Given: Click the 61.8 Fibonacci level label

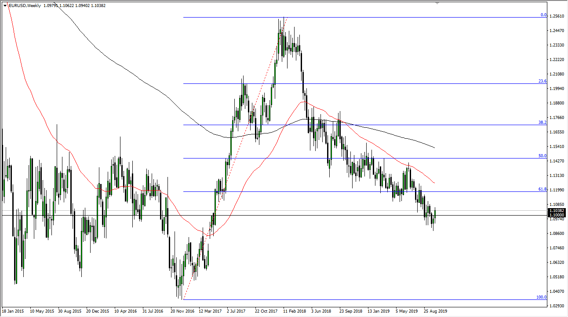Looking at the screenshot, I should click(x=542, y=189).
